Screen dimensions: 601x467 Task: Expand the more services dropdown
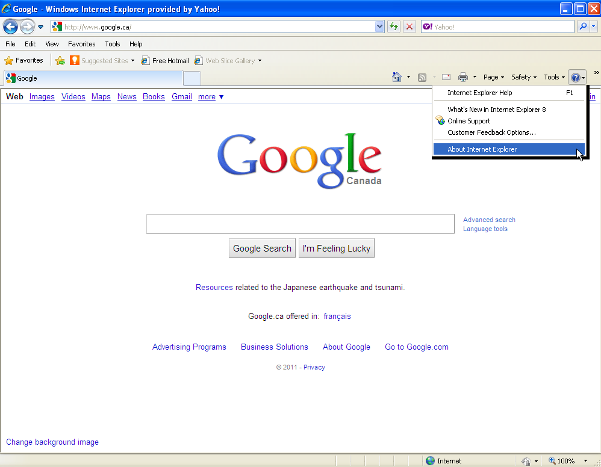pyautogui.click(x=210, y=96)
